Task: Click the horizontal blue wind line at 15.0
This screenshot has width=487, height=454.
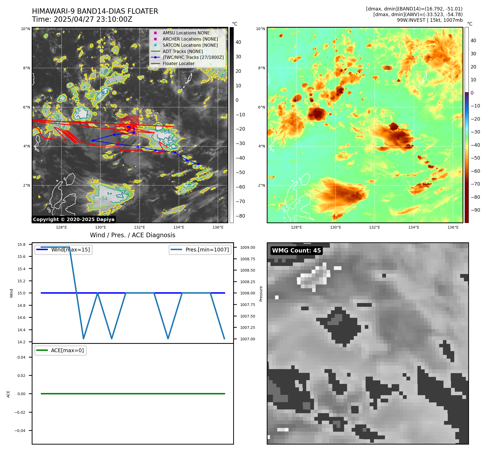Action: point(133,293)
